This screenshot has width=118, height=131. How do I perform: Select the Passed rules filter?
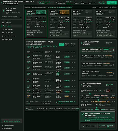point(67,44)
